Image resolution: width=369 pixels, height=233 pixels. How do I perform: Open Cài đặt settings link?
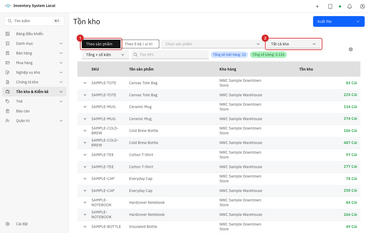(x=34, y=224)
